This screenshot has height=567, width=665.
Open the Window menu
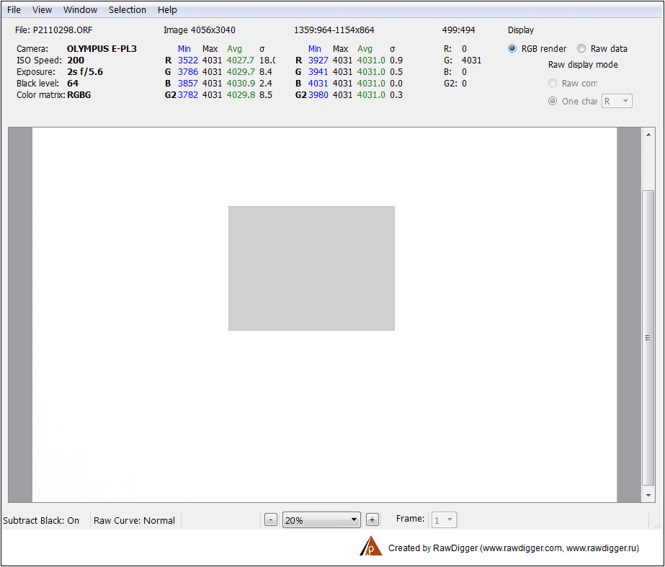coord(80,10)
